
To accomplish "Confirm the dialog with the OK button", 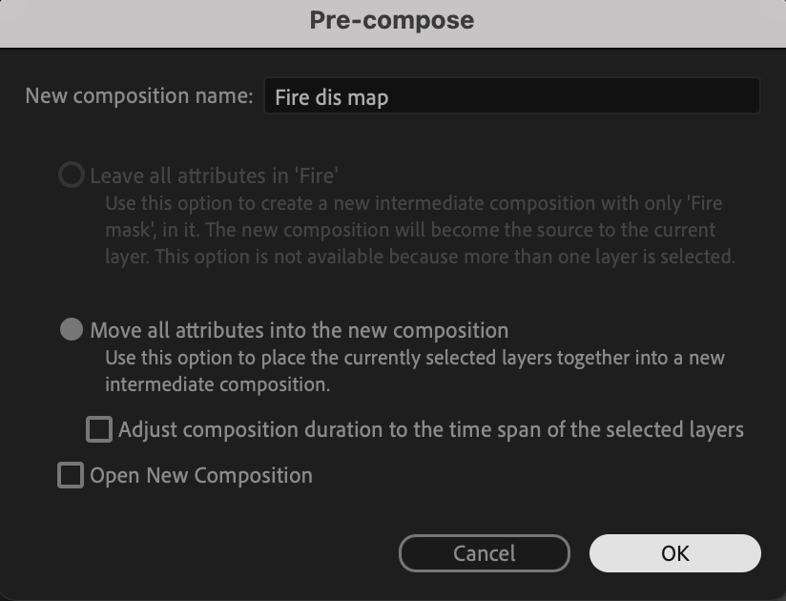I will 674,553.
